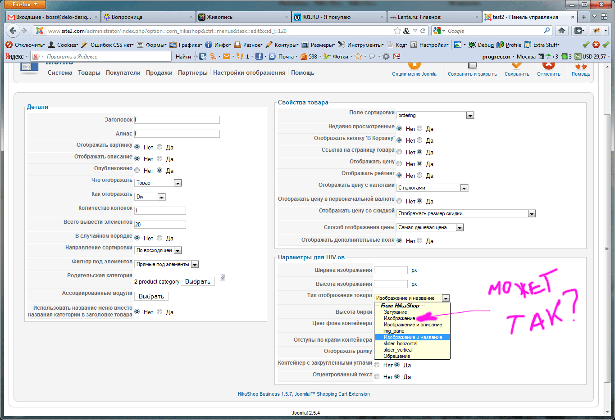
Task: Open the Firefox Home page button
Action: [x=561, y=31]
